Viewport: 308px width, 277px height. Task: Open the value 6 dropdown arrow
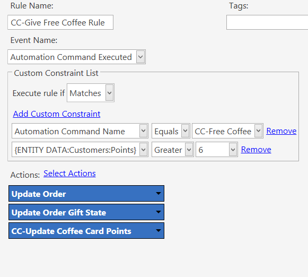point(233,150)
